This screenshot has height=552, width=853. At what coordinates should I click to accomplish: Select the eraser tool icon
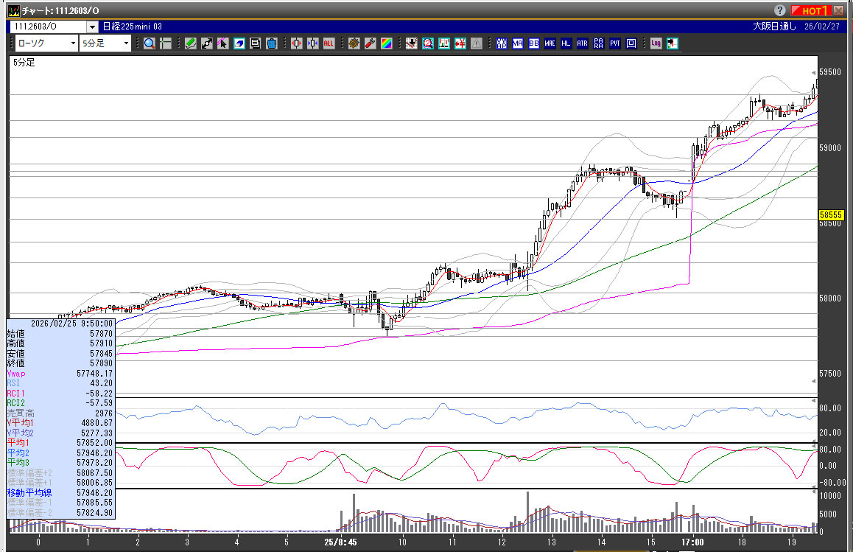pos(239,43)
